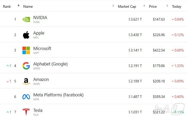Click Microsoft's -0.68% today change

coord(178,50)
